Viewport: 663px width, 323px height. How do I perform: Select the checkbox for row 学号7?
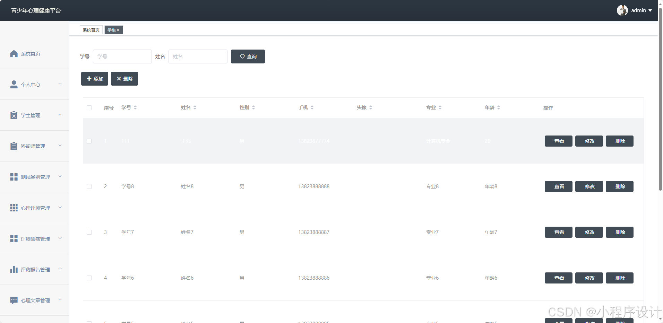point(89,232)
